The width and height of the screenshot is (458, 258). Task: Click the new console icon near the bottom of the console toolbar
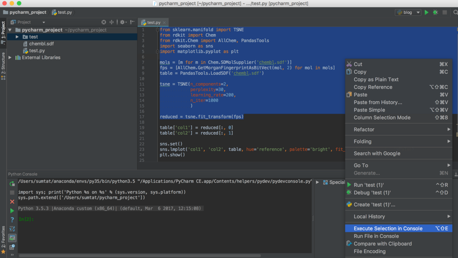pyautogui.click(x=12, y=247)
